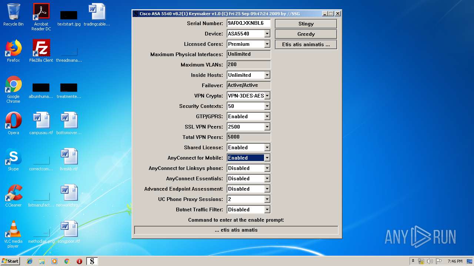Open textstart.jpg desktop file
Viewport: 474px width, 266px height.
(69, 17)
